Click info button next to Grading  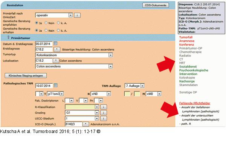pos(104,113)
